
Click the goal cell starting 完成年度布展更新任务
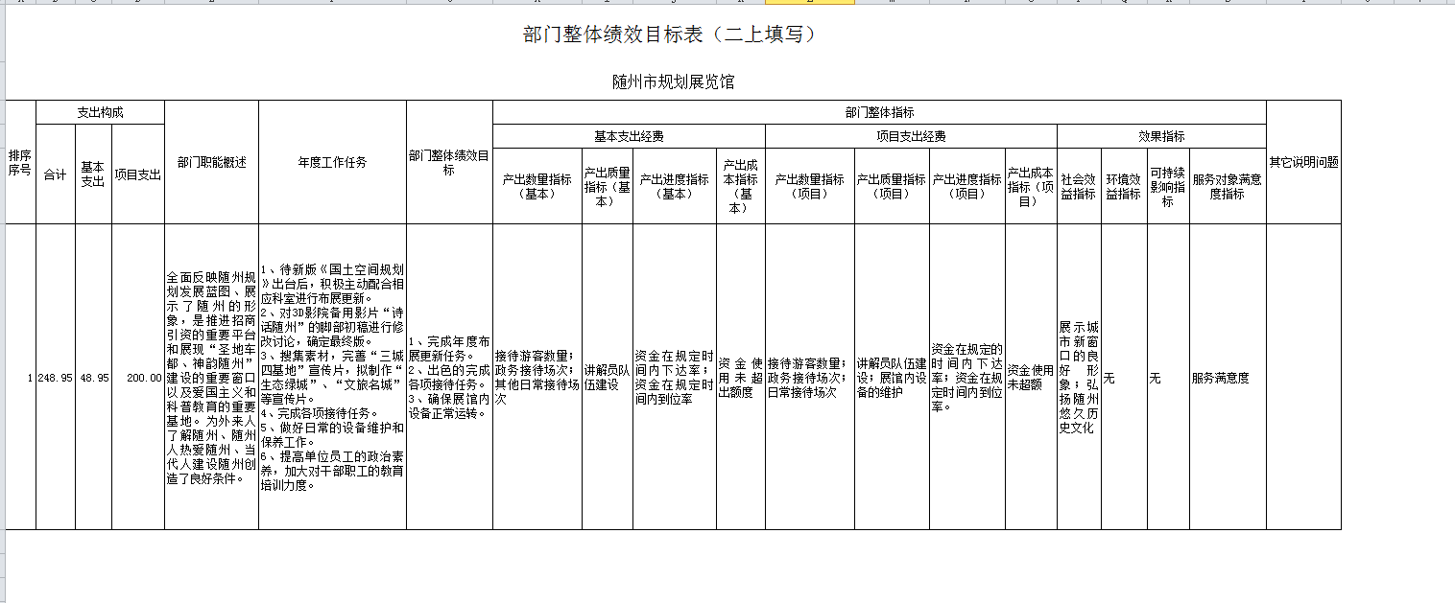[449, 377]
